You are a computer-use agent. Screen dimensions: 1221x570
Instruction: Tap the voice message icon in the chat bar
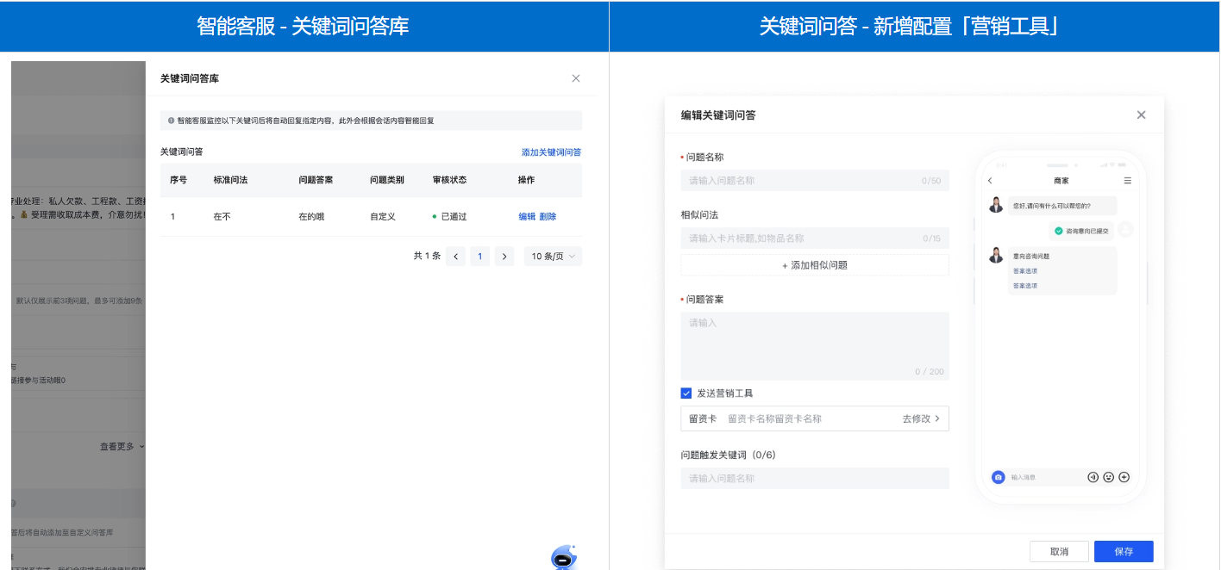point(1093,477)
